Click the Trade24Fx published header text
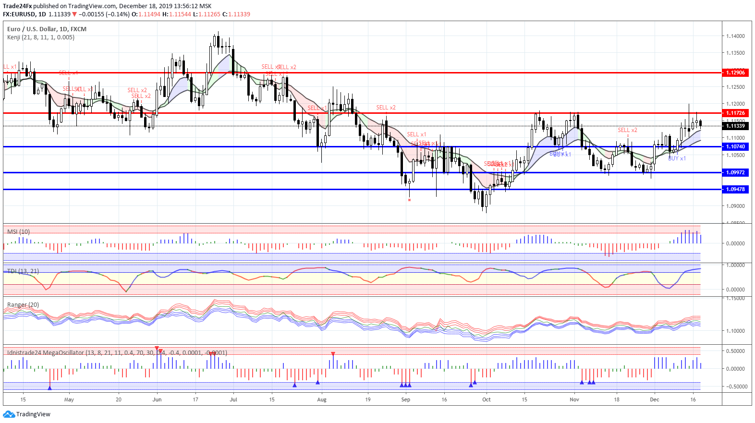 point(107,6)
